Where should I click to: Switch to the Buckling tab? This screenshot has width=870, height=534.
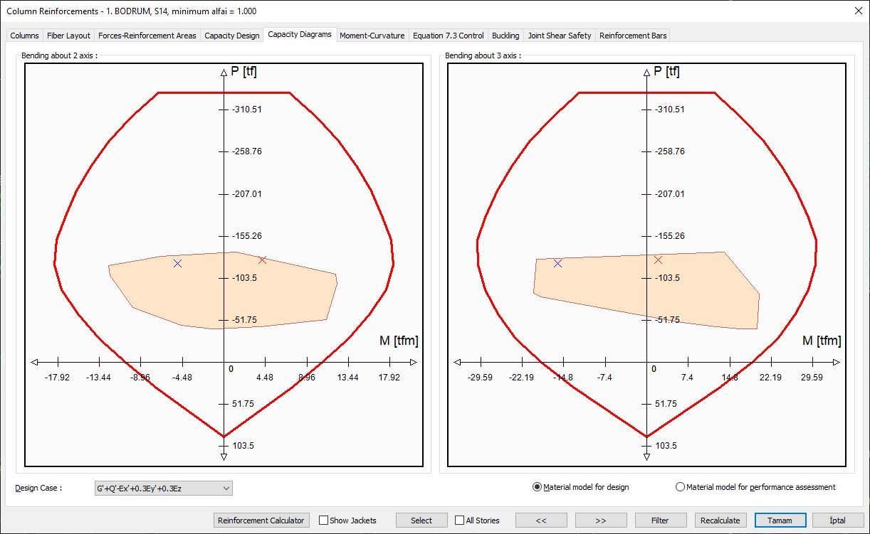click(x=505, y=35)
